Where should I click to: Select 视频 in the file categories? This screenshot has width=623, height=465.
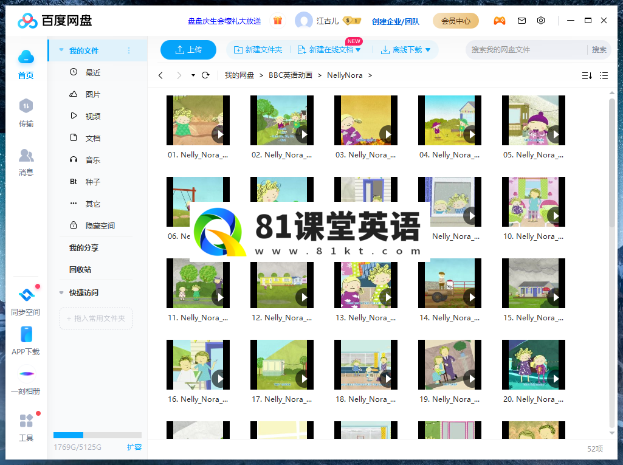tap(93, 116)
